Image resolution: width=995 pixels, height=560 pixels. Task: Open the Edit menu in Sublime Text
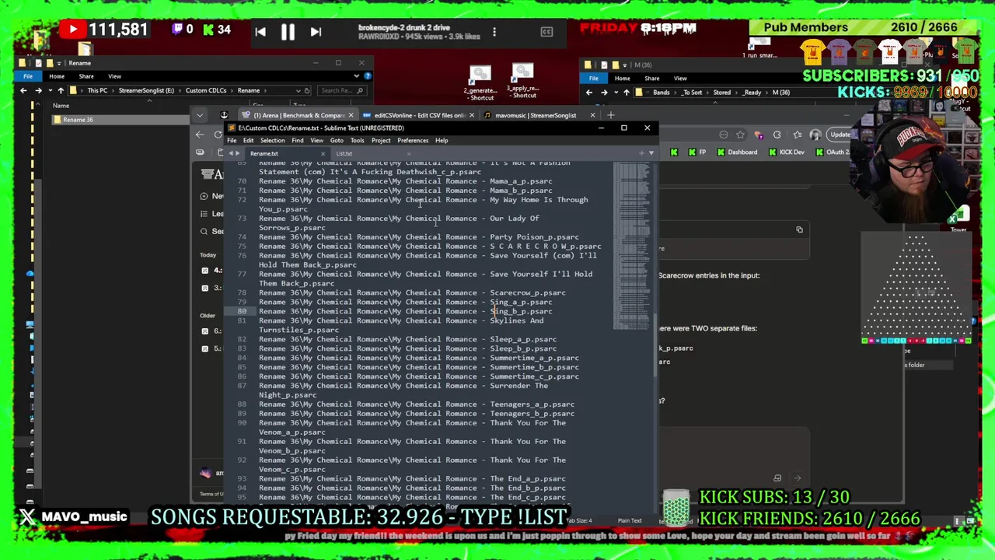[248, 141]
